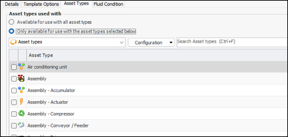Select 'Only available for use with' selected types
Image resolution: width=288 pixels, height=137 pixels.
coord(12,31)
